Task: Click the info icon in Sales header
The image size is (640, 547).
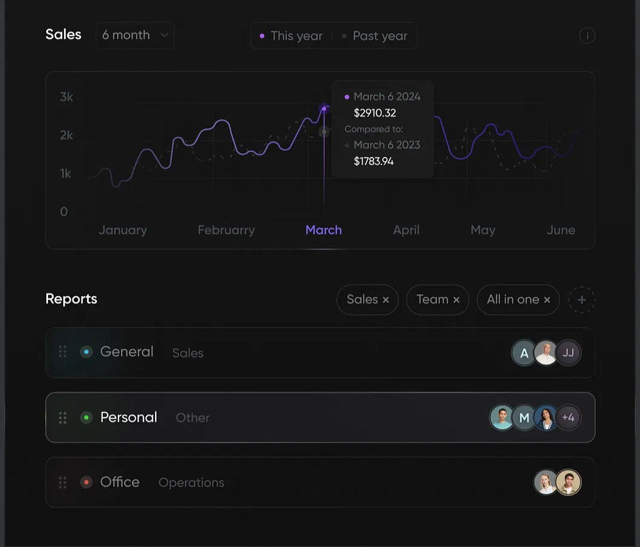Action: [587, 36]
